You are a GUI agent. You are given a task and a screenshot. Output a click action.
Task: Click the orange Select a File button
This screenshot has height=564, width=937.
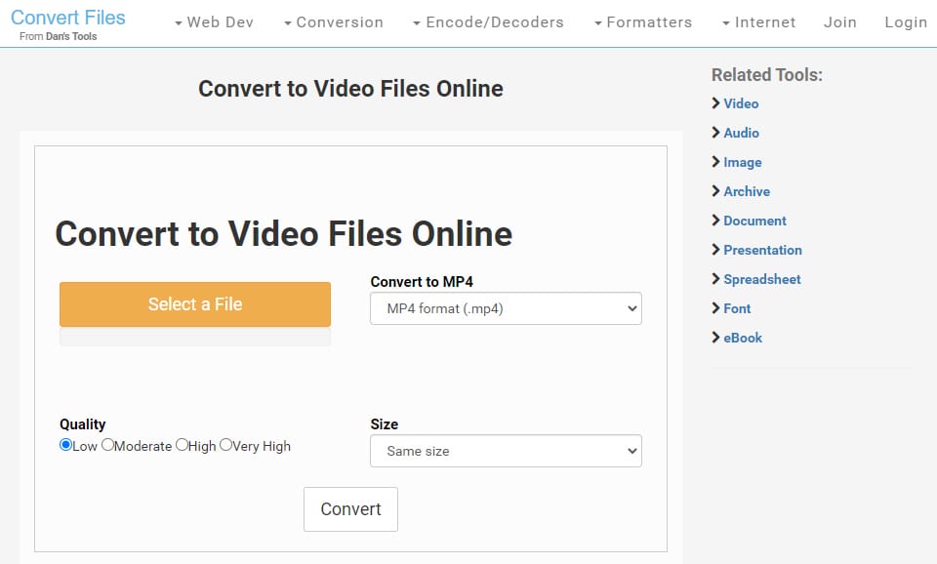[x=195, y=304]
